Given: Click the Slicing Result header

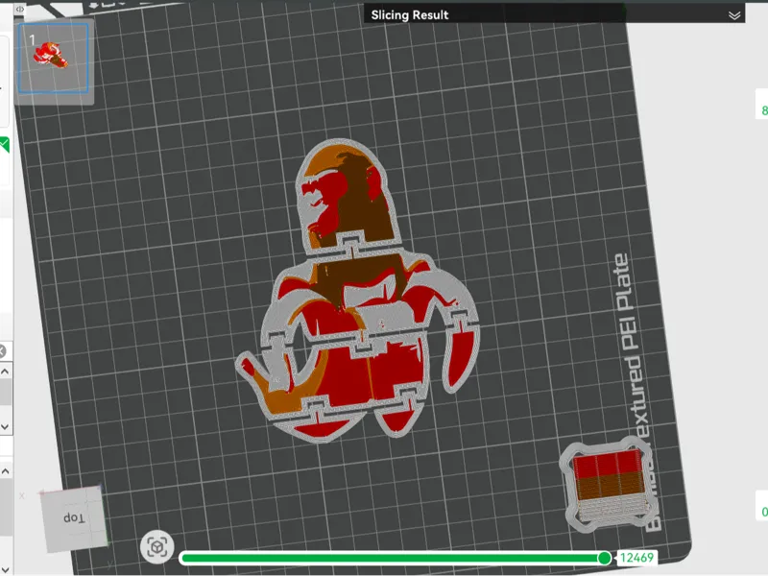Looking at the screenshot, I should pyautogui.click(x=410, y=15).
